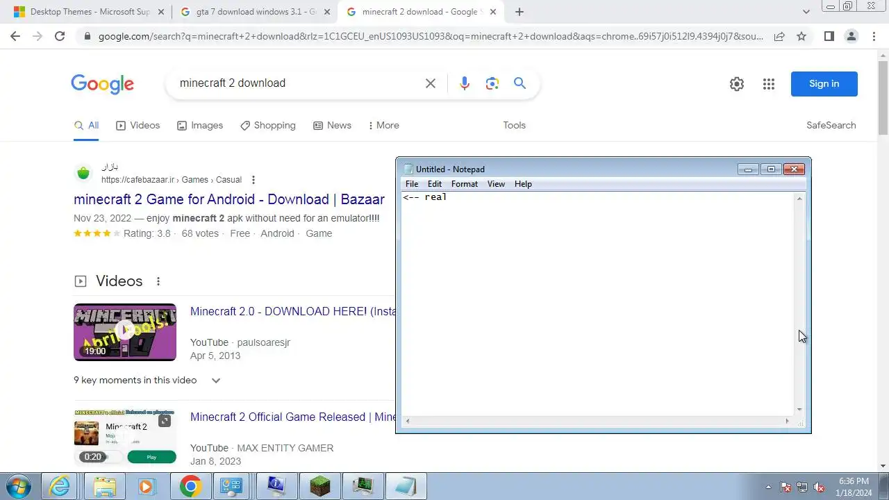Open the SafeSearch settings link
The width and height of the screenshot is (889, 500).
(831, 126)
